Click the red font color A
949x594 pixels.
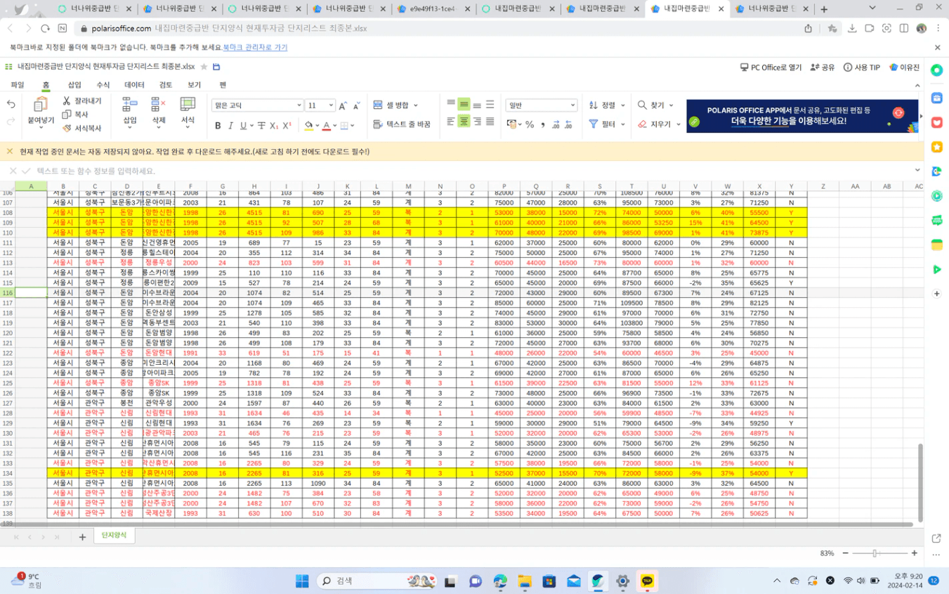pyautogui.click(x=326, y=126)
